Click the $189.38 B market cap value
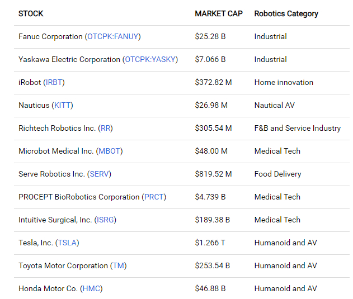 click(x=213, y=220)
